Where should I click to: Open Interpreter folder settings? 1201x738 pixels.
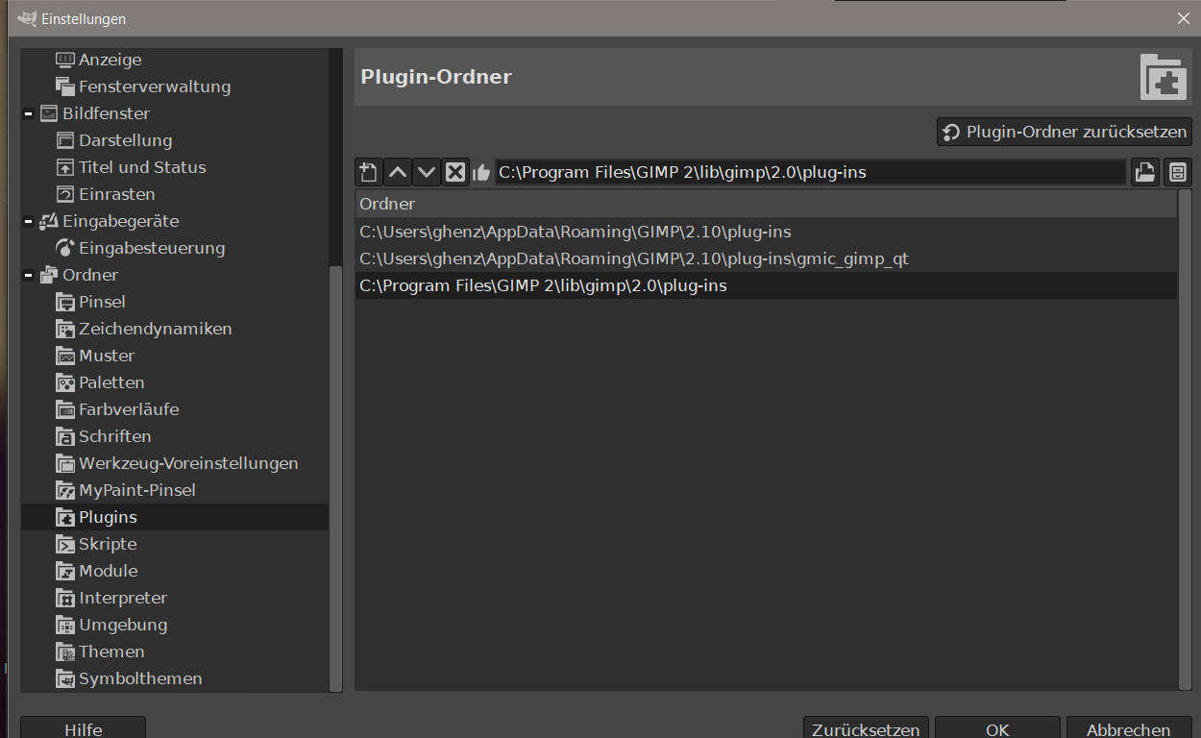pos(123,598)
